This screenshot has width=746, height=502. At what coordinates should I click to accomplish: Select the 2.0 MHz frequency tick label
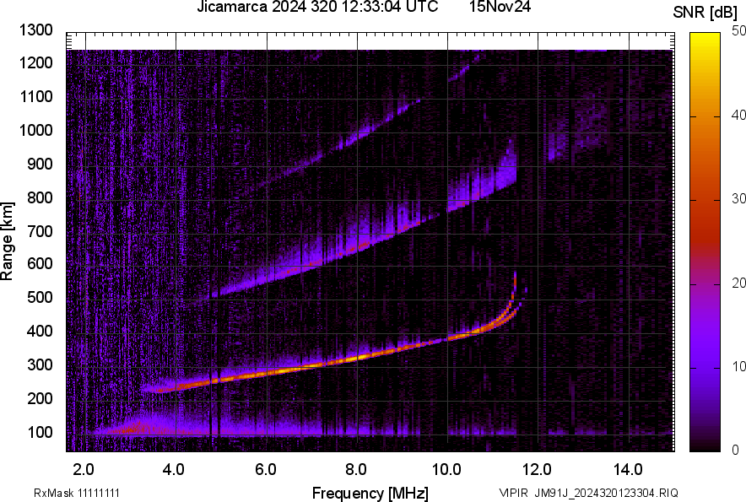[85, 467]
